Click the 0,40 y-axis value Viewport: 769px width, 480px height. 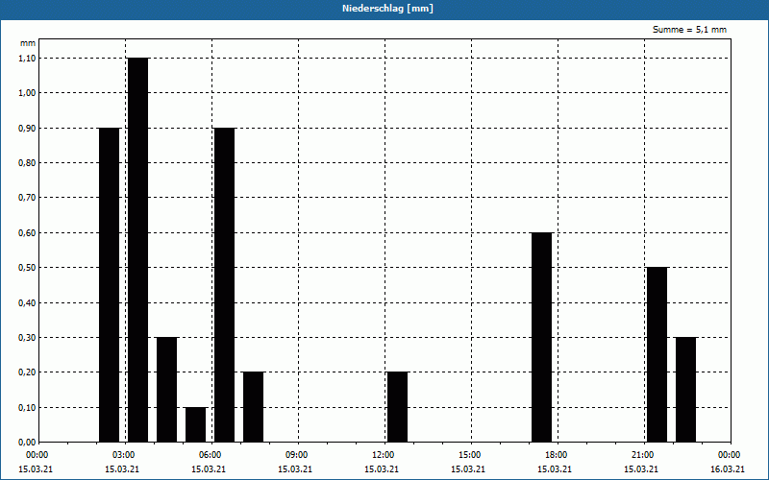coord(27,302)
